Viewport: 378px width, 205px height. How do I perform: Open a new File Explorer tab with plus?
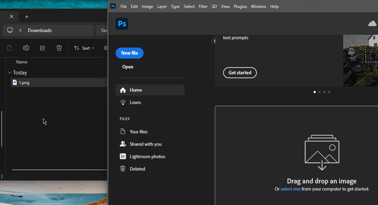(27, 17)
